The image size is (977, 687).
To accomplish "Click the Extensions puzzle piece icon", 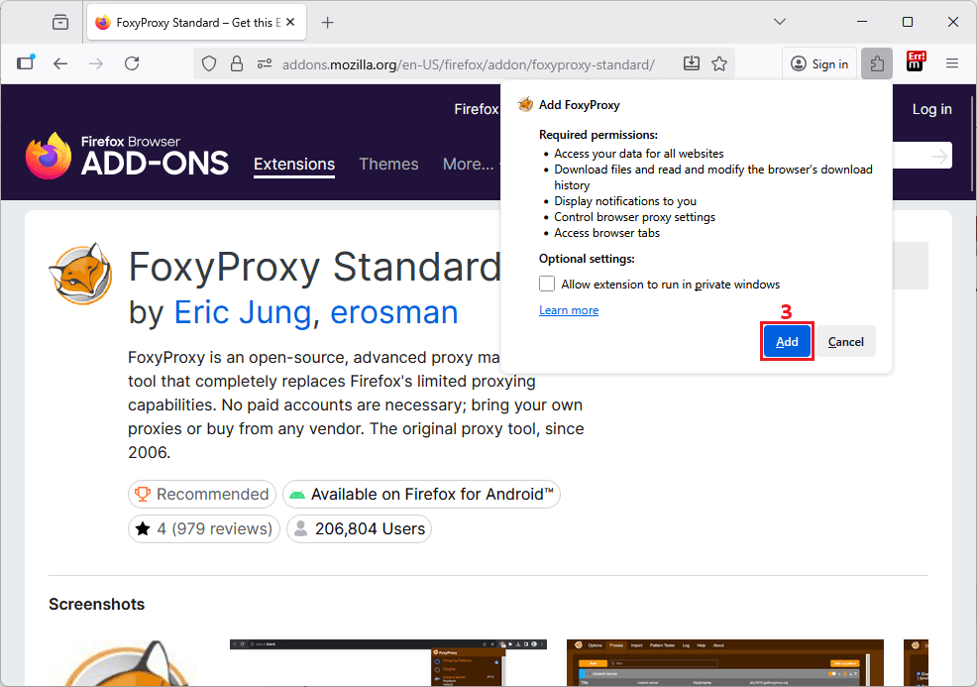I will click(x=877, y=63).
